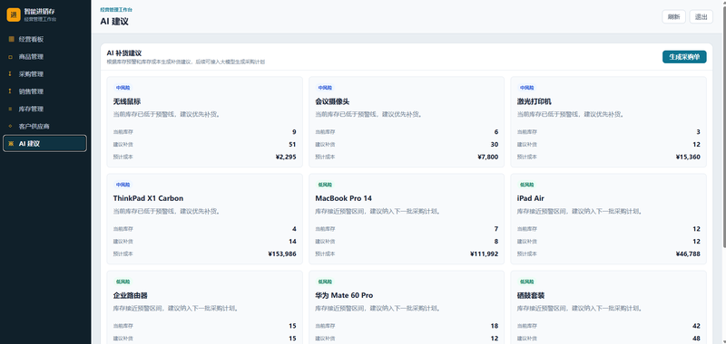726x344 pixels.
Task: Click the AI 补货建议 section heading
Action: pos(124,53)
